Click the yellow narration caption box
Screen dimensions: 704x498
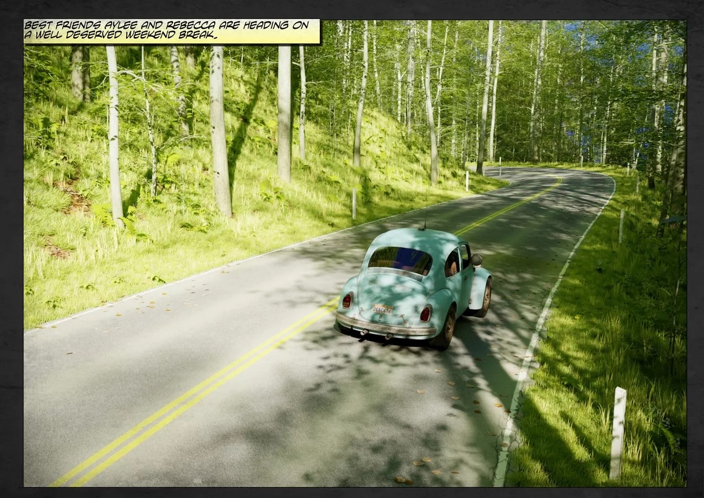coord(172,32)
